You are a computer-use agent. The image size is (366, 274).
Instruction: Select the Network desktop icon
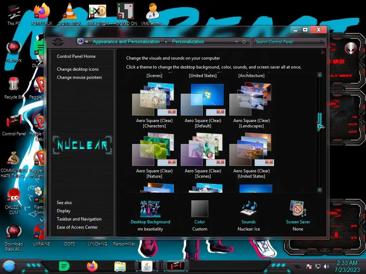click(14, 52)
